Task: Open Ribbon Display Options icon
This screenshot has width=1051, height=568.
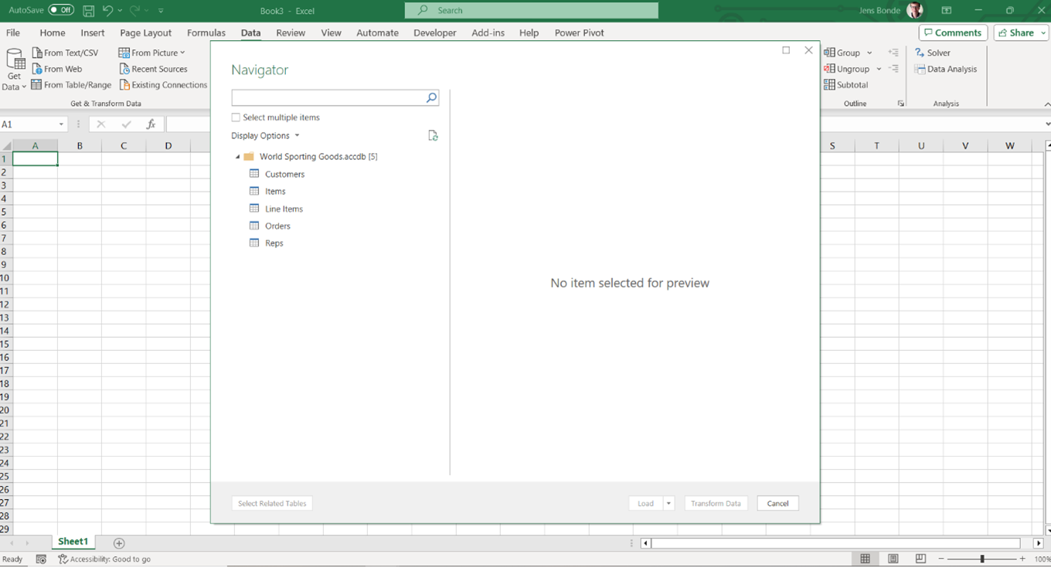Action: pos(947,11)
